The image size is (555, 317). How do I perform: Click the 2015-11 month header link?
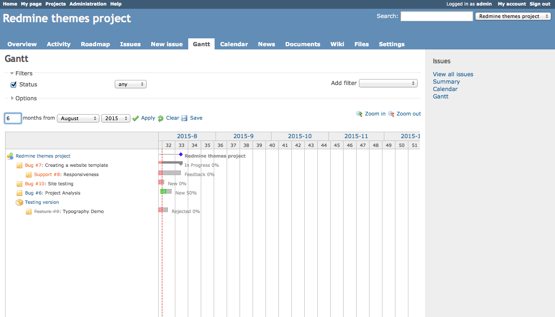356,136
